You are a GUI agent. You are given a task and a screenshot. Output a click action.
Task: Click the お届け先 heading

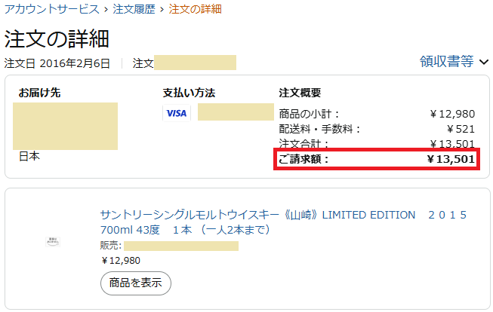coord(39,93)
